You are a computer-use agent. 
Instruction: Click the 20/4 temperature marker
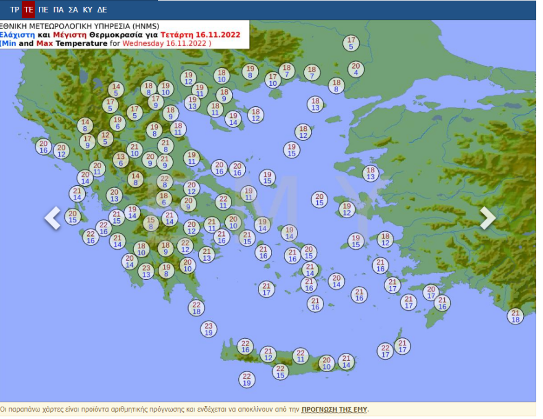355,69
